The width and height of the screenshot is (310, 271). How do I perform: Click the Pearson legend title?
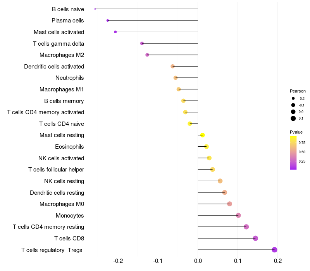pos(298,91)
